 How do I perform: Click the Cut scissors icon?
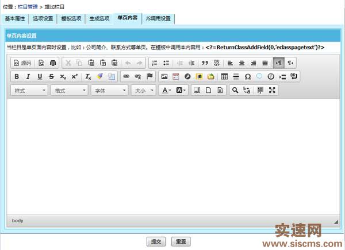pyautogui.click(x=68, y=63)
